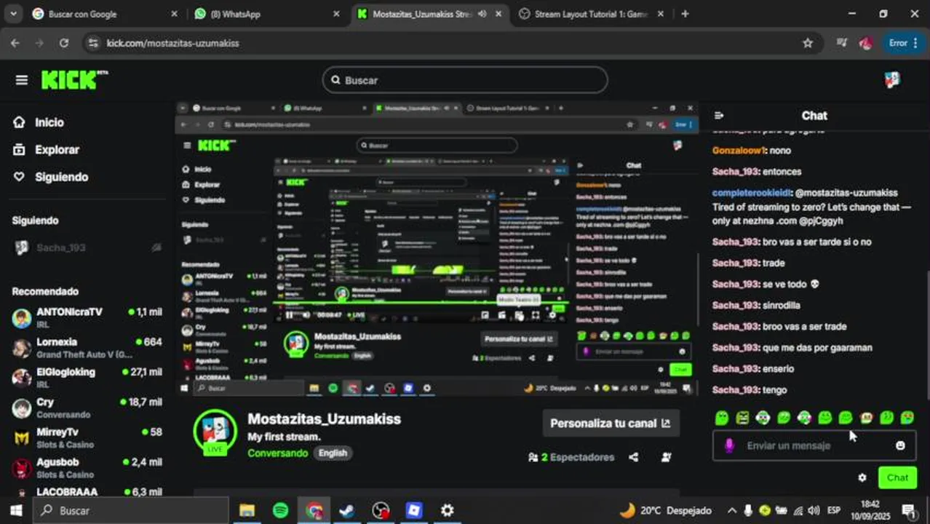Select the chat message 'que me das por gaaraman'

pyautogui.click(x=817, y=348)
